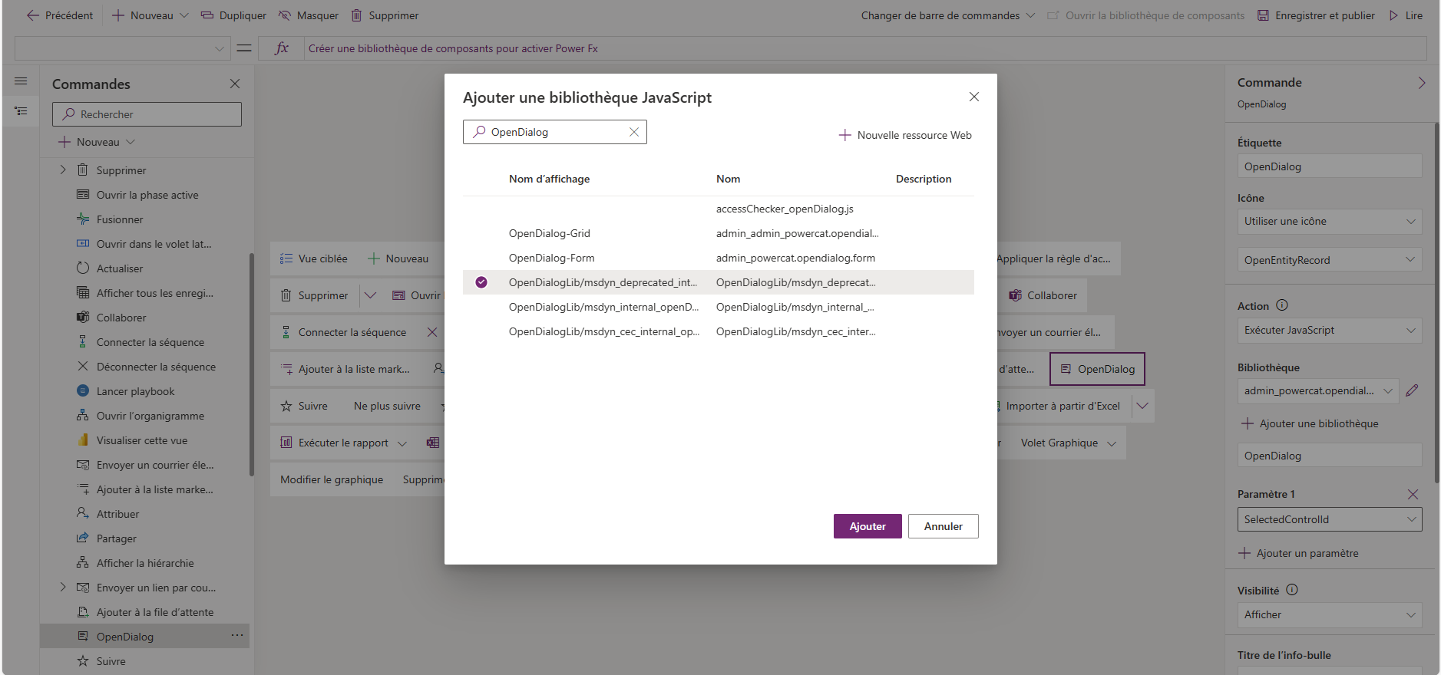The width and height of the screenshot is (1441, 675).
Task: Open more options for OpenDialog command
Action: coord(237,636)
